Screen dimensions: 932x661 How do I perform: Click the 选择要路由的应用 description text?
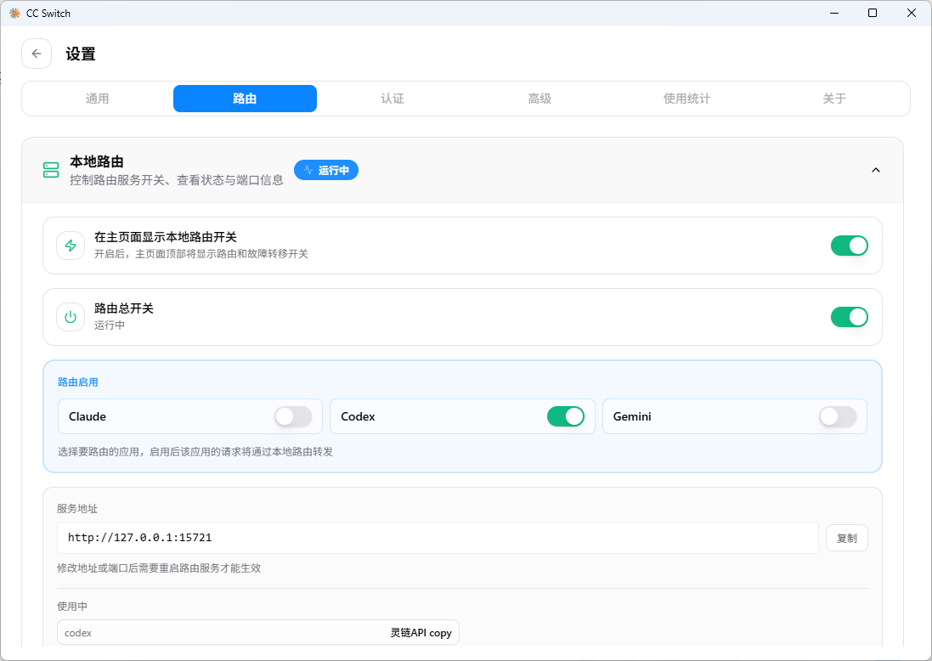[x=195, y=452]
